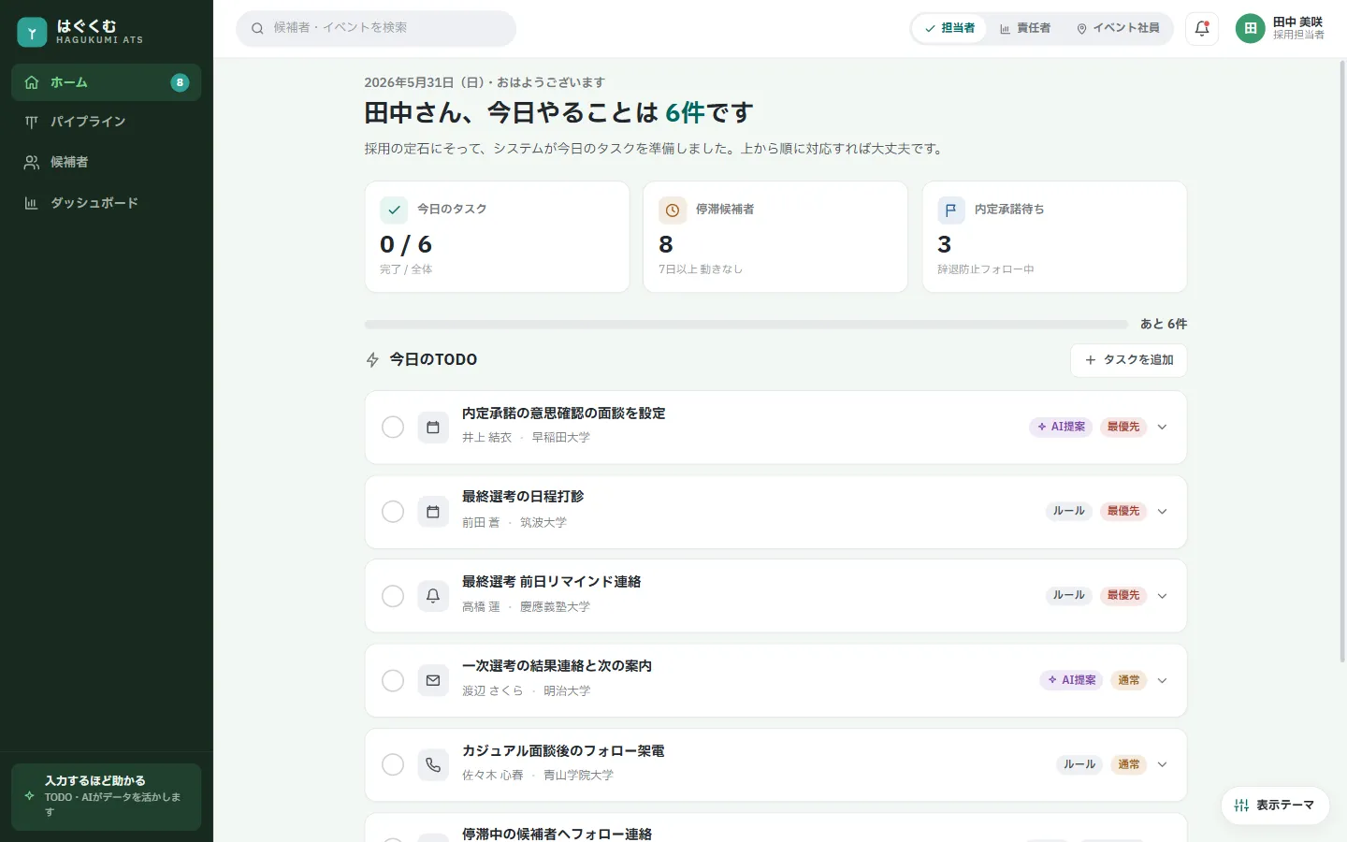Switch to the 責任者 role tab
The image size is (1347, 842).
[x=1025, y=28]
